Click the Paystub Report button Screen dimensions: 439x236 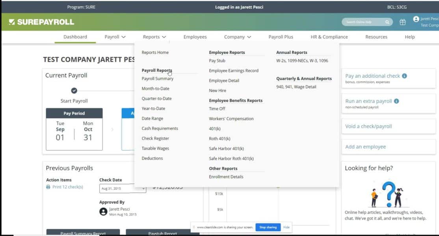[x=162, y=232]
